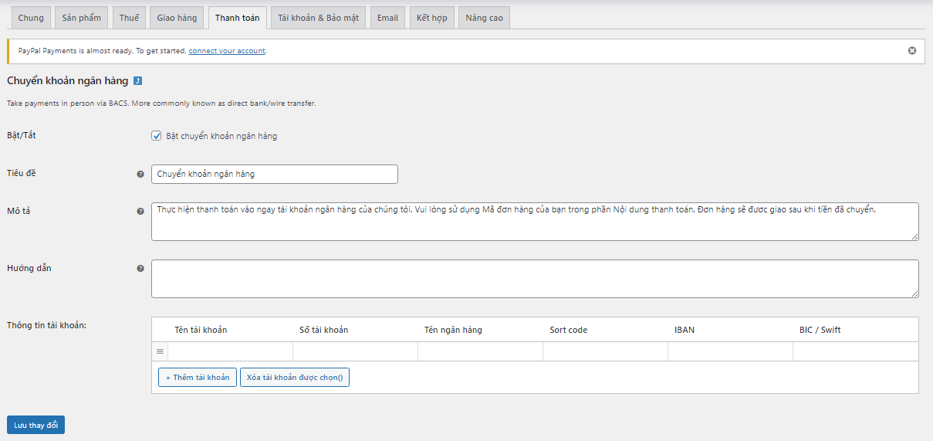Click the Mô tả description textarea
This screenshot has height=441, width=933.
click(534, 222)
